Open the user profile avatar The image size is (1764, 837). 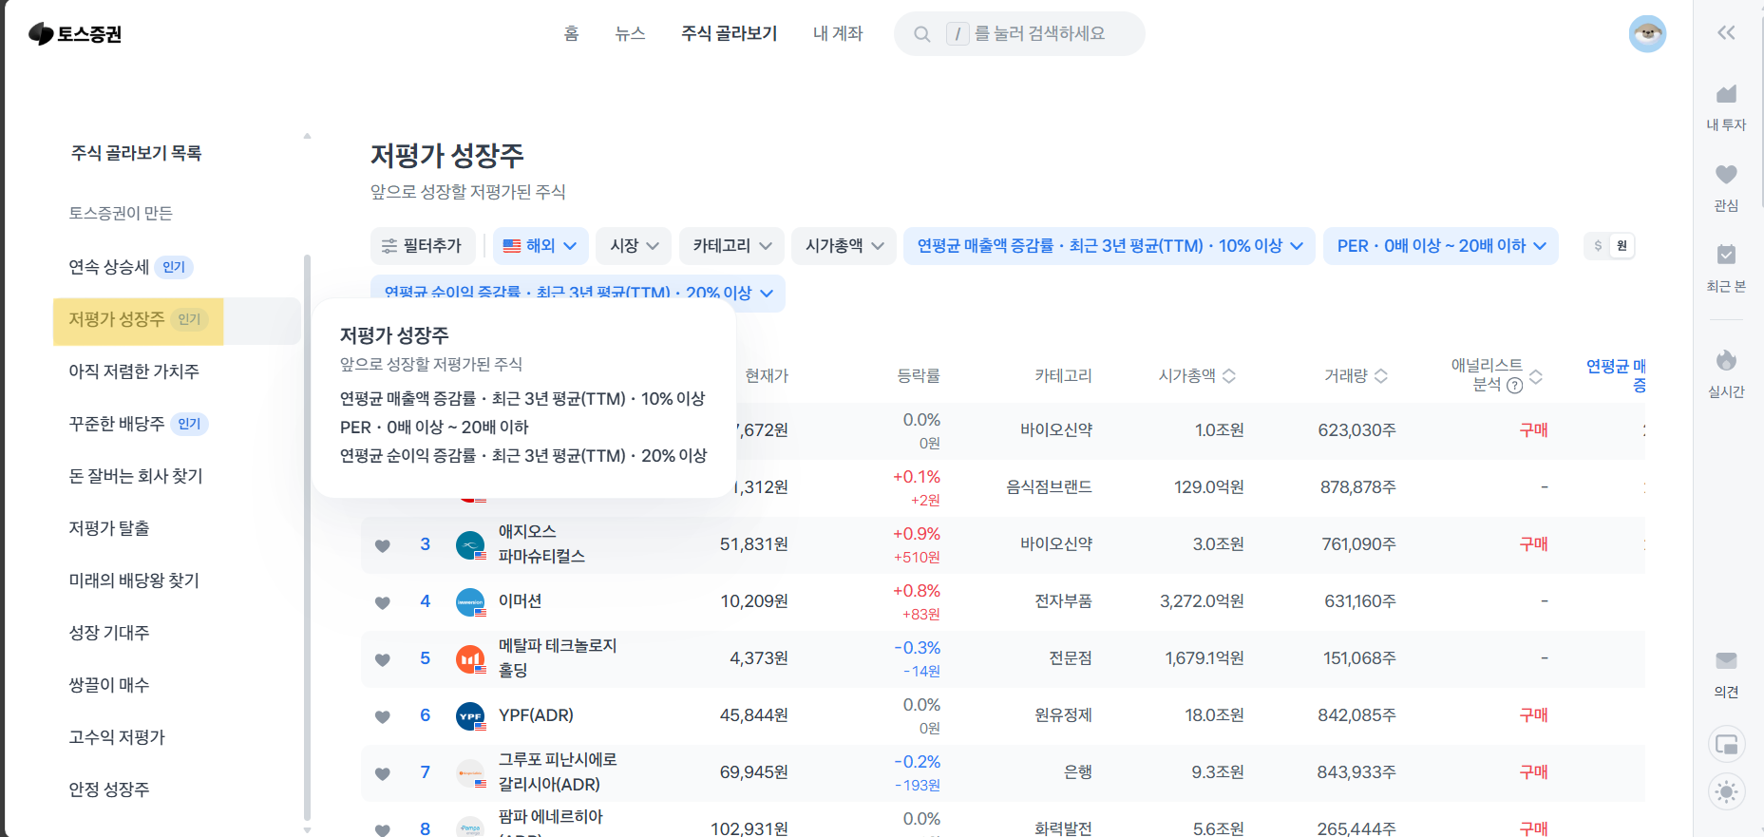coord(1647,34)
